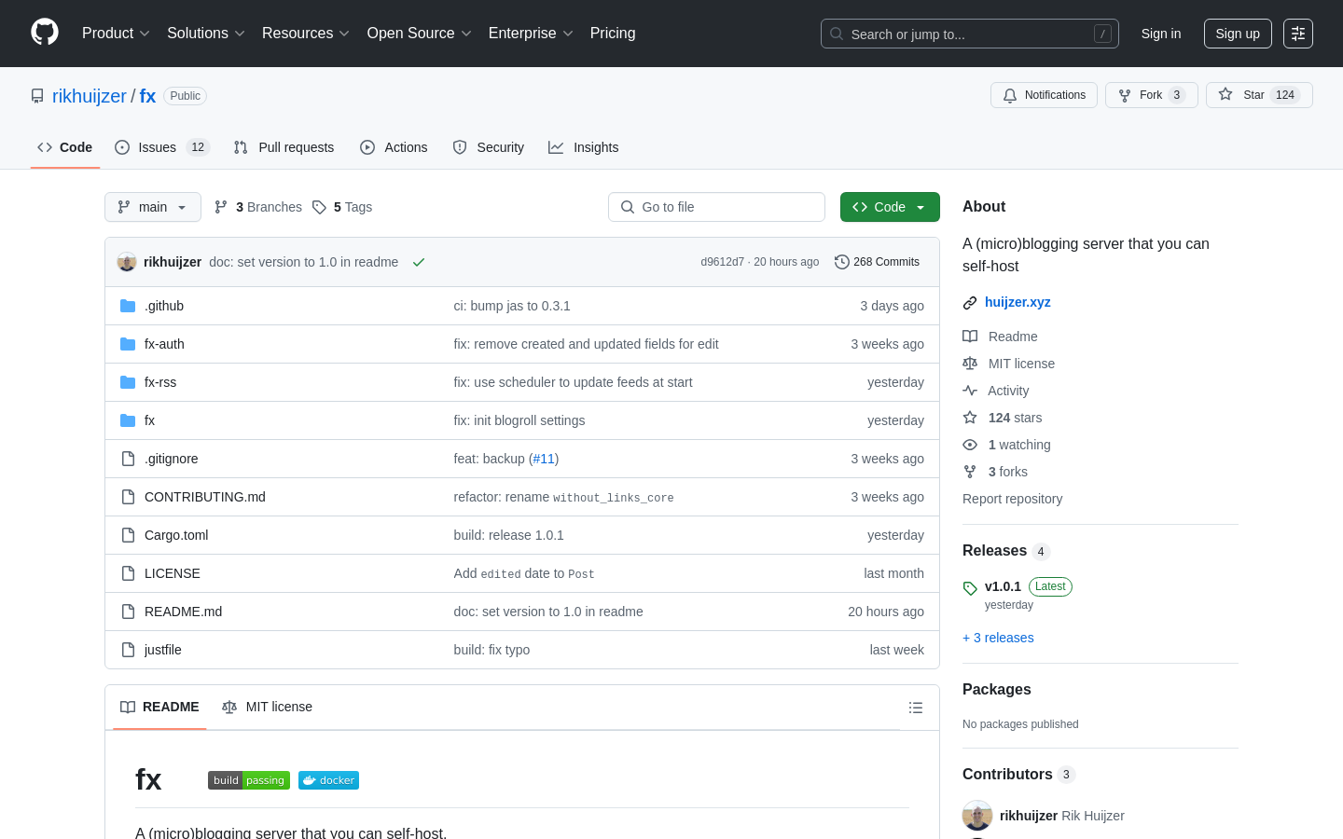
Task: Click Sign in
Action: coord(1161,34)
